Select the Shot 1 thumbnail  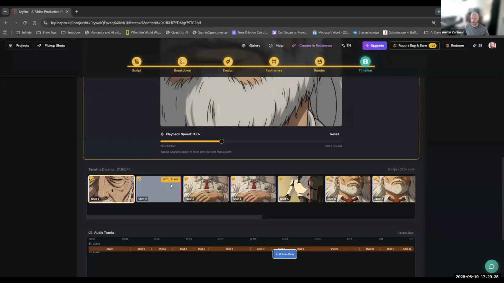point(111,189)
